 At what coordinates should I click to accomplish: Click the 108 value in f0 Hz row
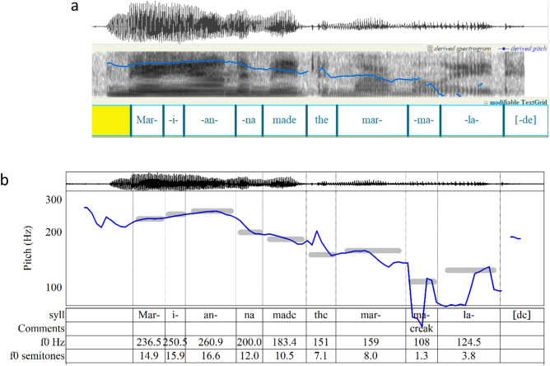(x=422, y=342)
